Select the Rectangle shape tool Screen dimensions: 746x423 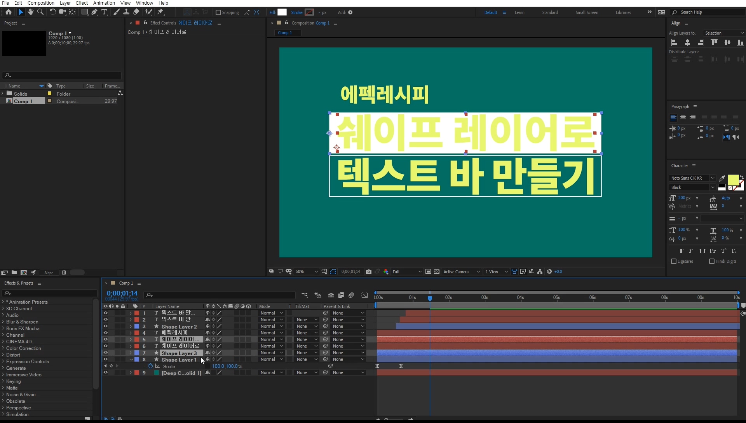pos(84,12)
